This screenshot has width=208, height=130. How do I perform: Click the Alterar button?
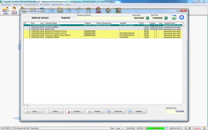click(x=54, y=111)
